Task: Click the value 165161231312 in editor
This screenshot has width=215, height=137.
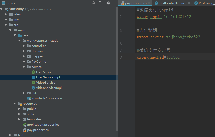Action: 178,17
